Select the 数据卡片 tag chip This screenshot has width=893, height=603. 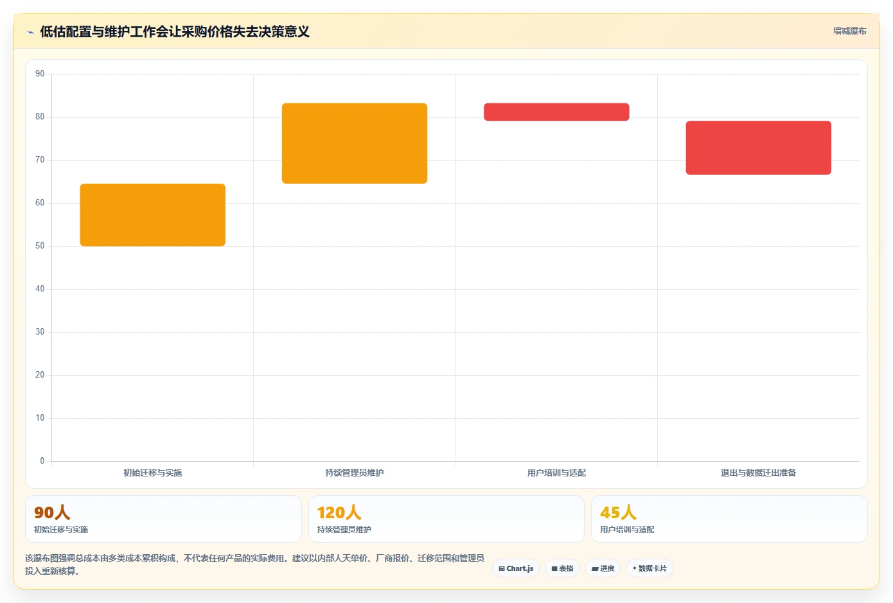coord(650,568)
